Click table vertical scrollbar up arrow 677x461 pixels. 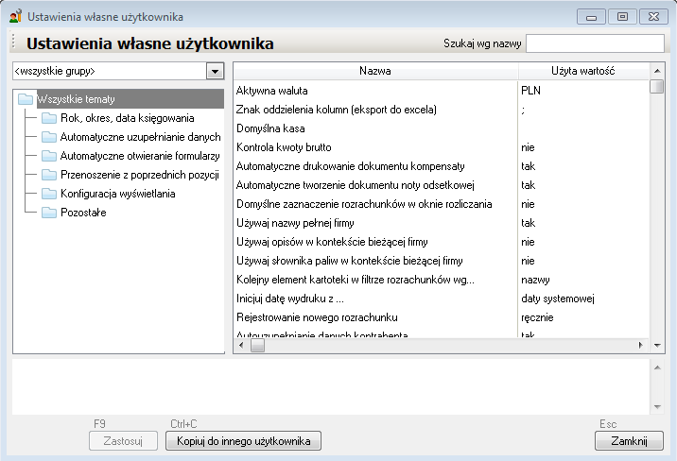657,71
